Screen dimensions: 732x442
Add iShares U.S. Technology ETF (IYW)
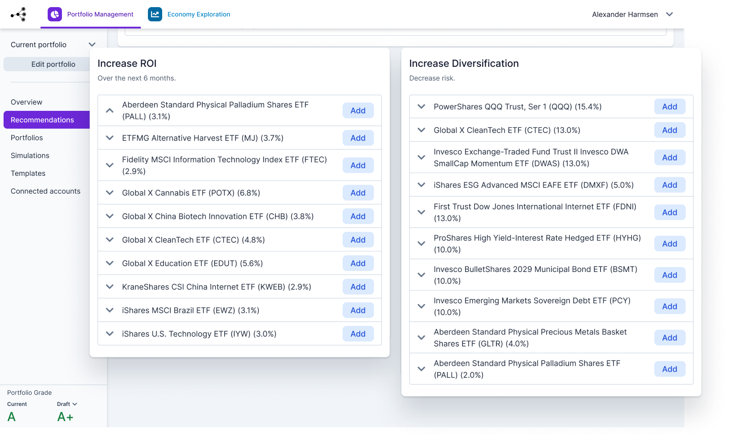[x=358, y=334]
